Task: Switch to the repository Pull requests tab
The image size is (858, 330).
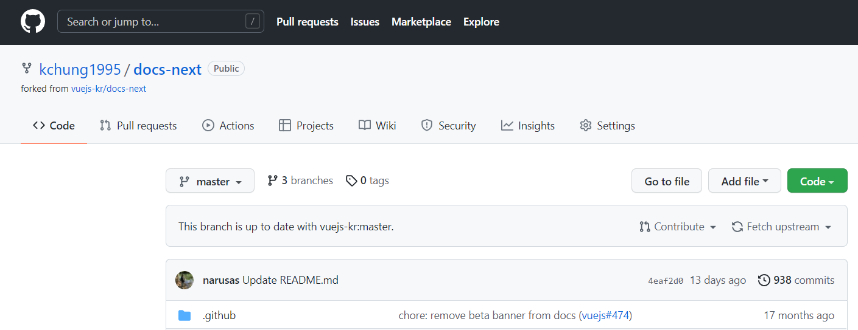Action: [x=138, y=126]
